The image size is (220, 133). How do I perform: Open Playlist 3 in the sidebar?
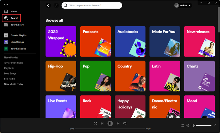[9, 68]
